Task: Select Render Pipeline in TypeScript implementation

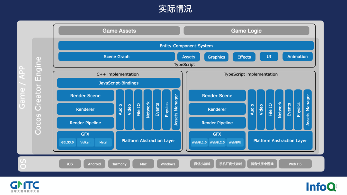Action: click(x=217, y=123)
